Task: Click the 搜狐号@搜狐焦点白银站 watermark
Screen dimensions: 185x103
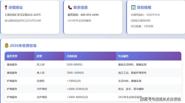Action: click(160, 99)
